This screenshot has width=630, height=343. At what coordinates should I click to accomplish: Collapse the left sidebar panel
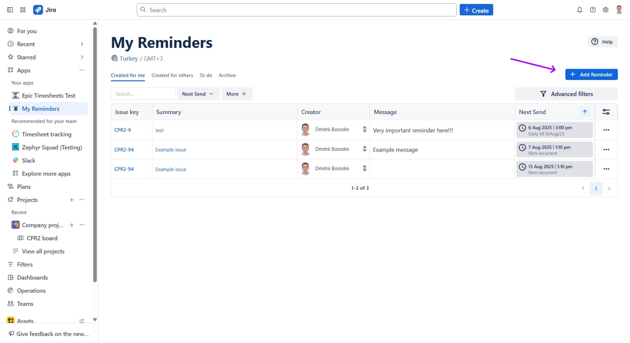10,10
